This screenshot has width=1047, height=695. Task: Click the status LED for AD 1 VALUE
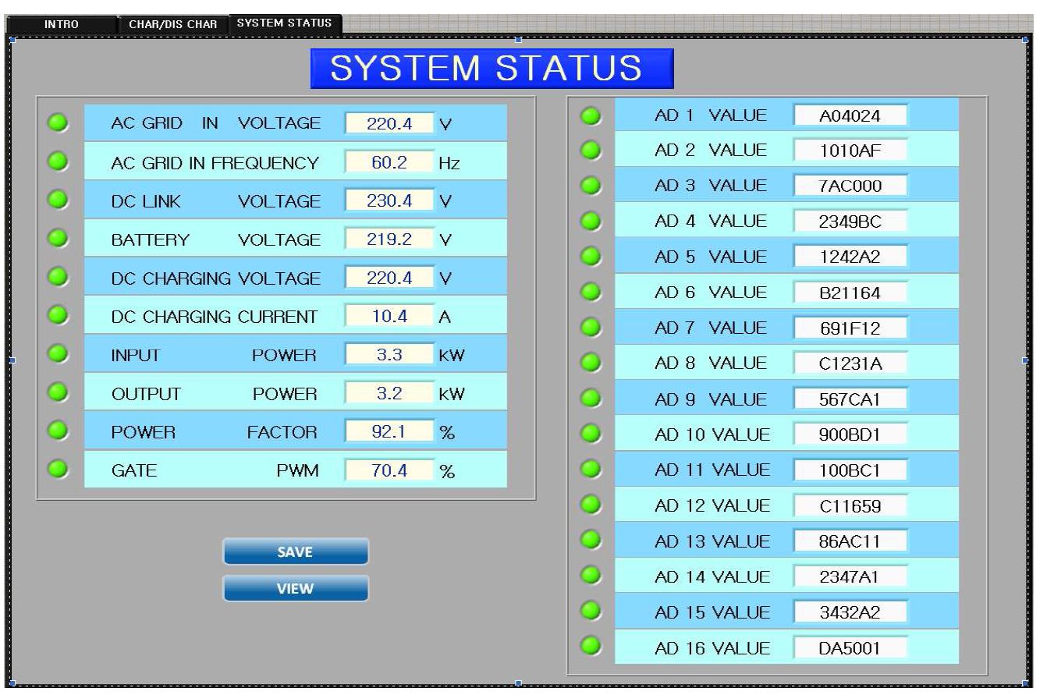coord(592,116)
